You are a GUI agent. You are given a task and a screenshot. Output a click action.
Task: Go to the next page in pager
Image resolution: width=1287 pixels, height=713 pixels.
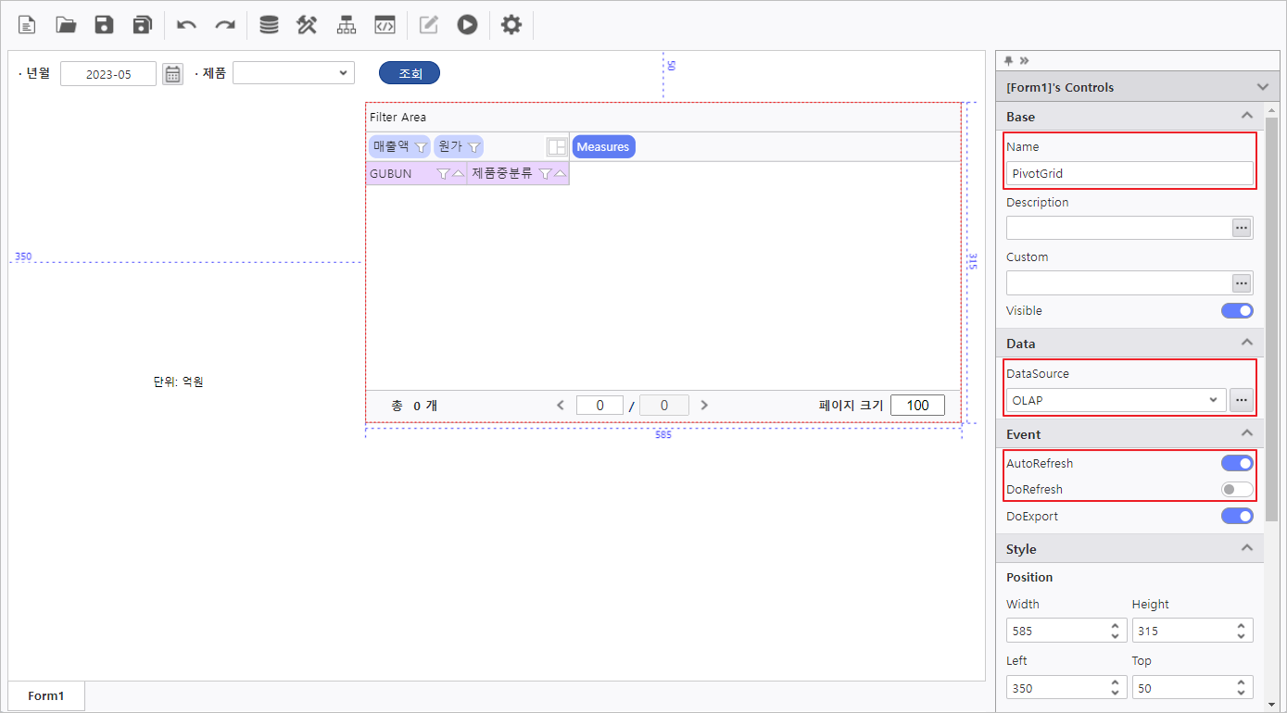704,405
